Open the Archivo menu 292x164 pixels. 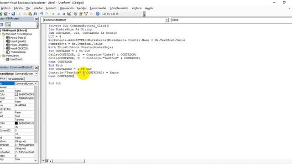click(x=5, y=8)
